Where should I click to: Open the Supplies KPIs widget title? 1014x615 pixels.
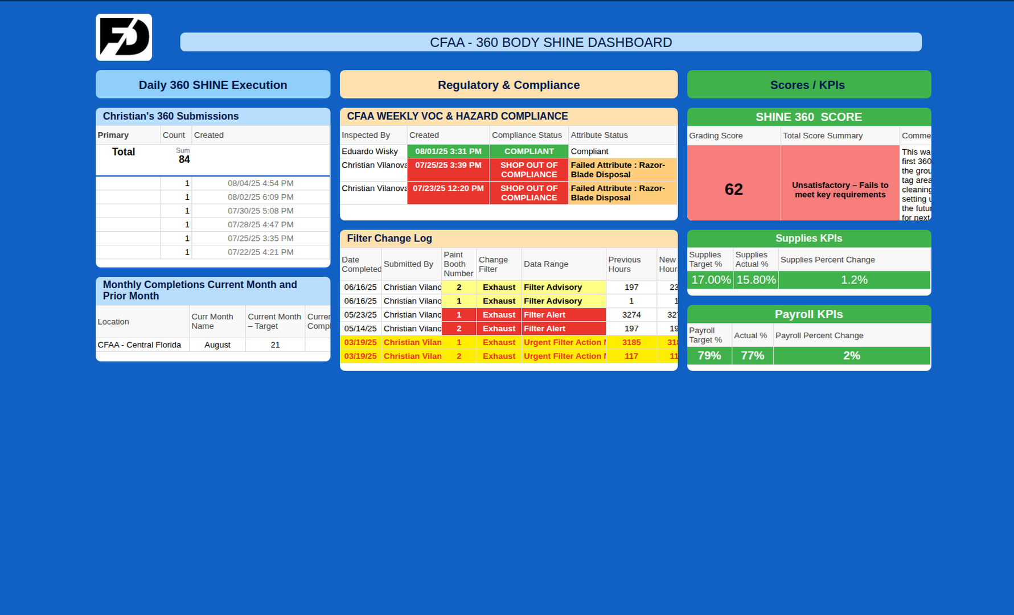click(808, 238)
